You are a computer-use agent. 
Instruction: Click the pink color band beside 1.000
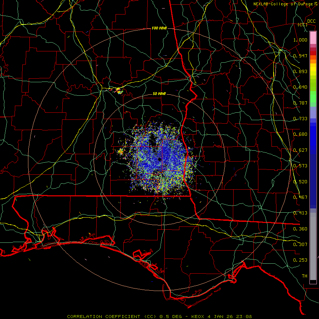(313, 38)
